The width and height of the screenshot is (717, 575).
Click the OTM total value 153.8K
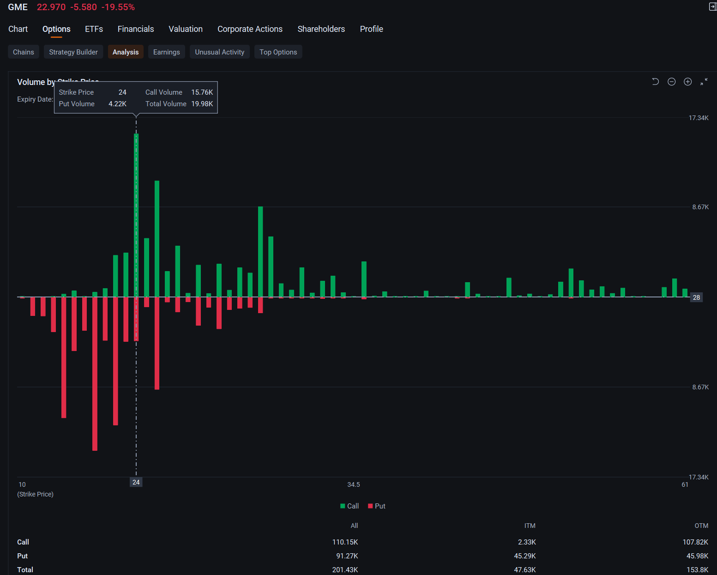click(x=698, y=570)
